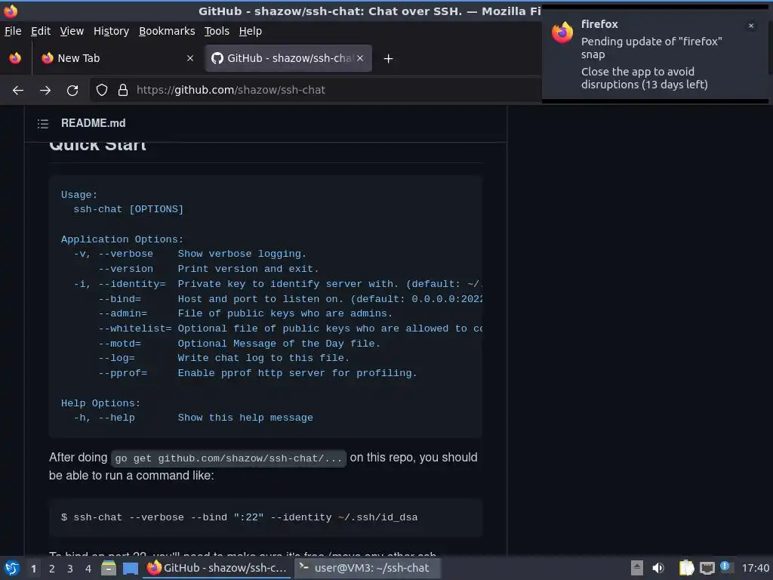Open tracking protection shield icon

click(x=102, y=90)
